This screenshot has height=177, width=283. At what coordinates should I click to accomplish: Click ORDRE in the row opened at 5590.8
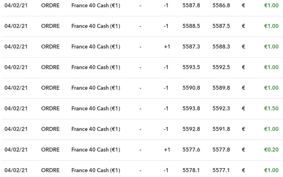[x=50, y=88]
